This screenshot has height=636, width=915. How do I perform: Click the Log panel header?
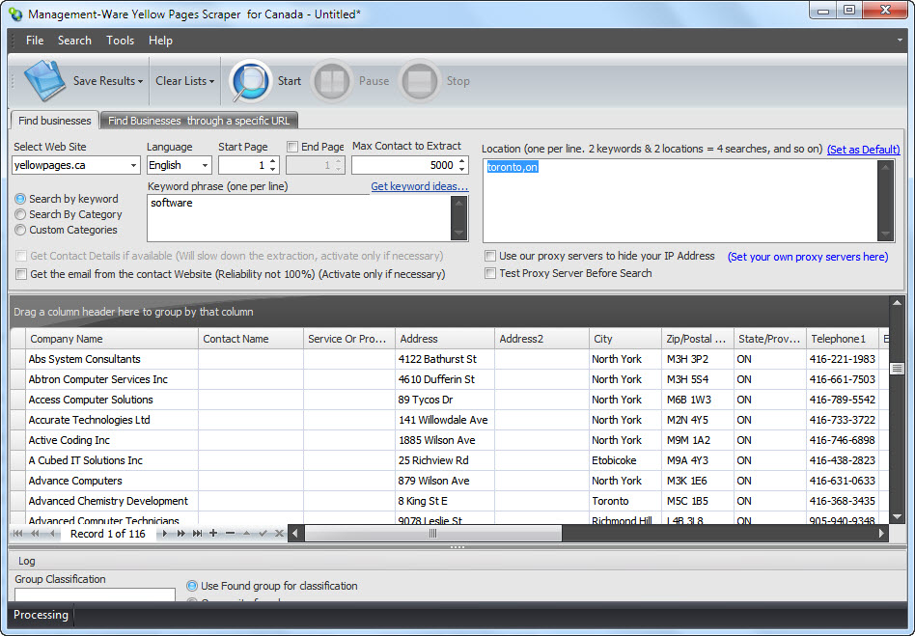click(457, 561)
